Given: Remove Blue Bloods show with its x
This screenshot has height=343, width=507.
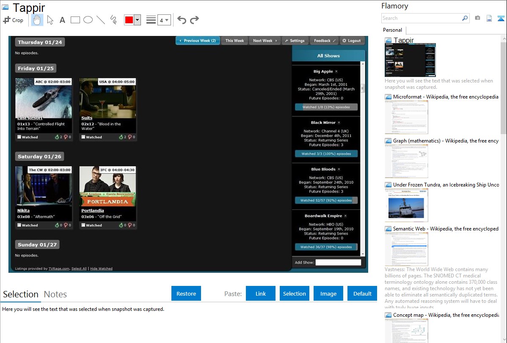Looking at the screenshot, I should coord(339,169).
